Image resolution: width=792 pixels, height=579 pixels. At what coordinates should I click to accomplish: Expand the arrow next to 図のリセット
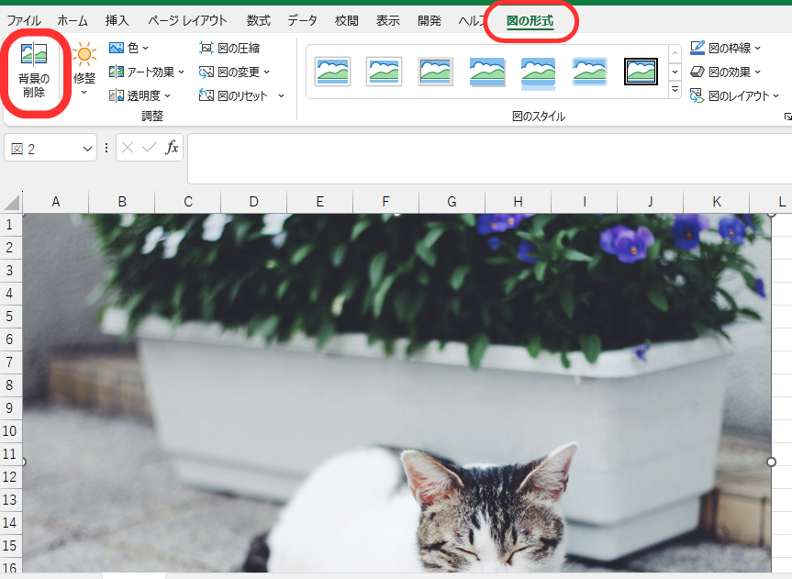(282, 95)
